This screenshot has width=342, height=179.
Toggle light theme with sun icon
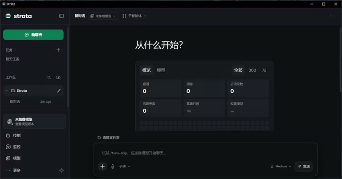coord(61,171)
